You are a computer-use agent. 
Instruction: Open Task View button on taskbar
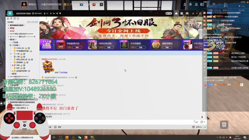tap(54, 137)
